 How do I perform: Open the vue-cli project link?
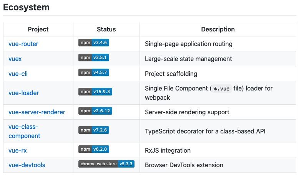[x=18, y=74]
